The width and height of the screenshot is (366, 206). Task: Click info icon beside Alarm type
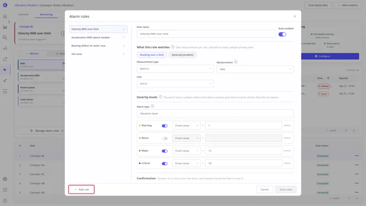tap(152, 106)
